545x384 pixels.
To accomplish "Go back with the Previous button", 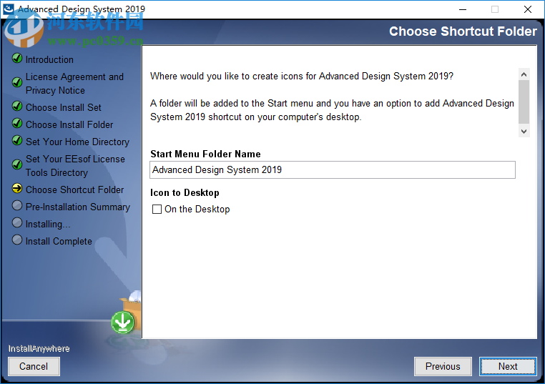I will click(x=443, y=366).
